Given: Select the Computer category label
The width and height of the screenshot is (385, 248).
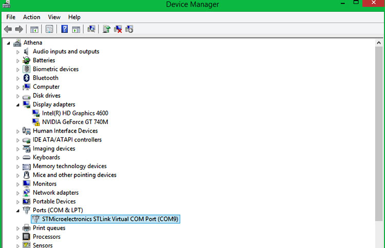Looking at the screenshot, I should pyautogui.click(x=46, y=87).
